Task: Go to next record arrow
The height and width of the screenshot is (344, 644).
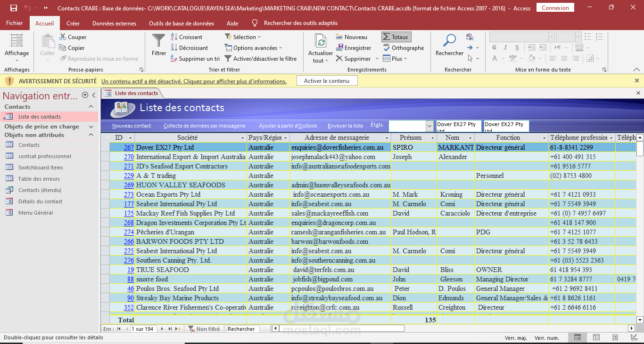Action: [x=163, y=329]
